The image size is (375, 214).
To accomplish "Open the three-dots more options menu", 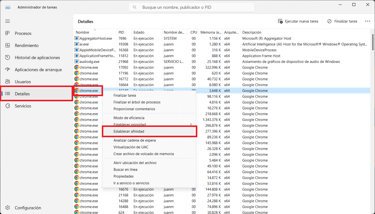I will [367, 21].
